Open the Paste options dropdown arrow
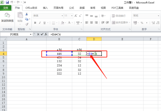Image resolution: width=161 pixels, height=111 pixels. coord(20,24)
